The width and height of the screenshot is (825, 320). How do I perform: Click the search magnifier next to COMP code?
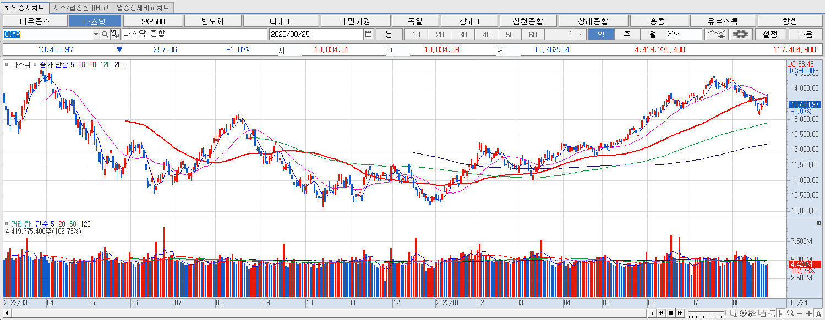coord(104,34)
